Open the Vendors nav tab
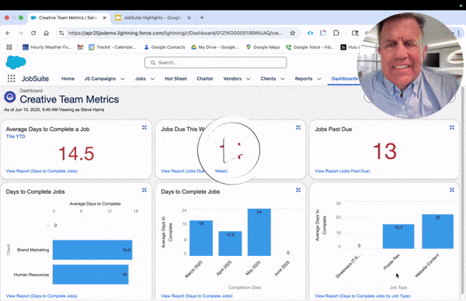 pyautogui.click(x=232, y=78)
